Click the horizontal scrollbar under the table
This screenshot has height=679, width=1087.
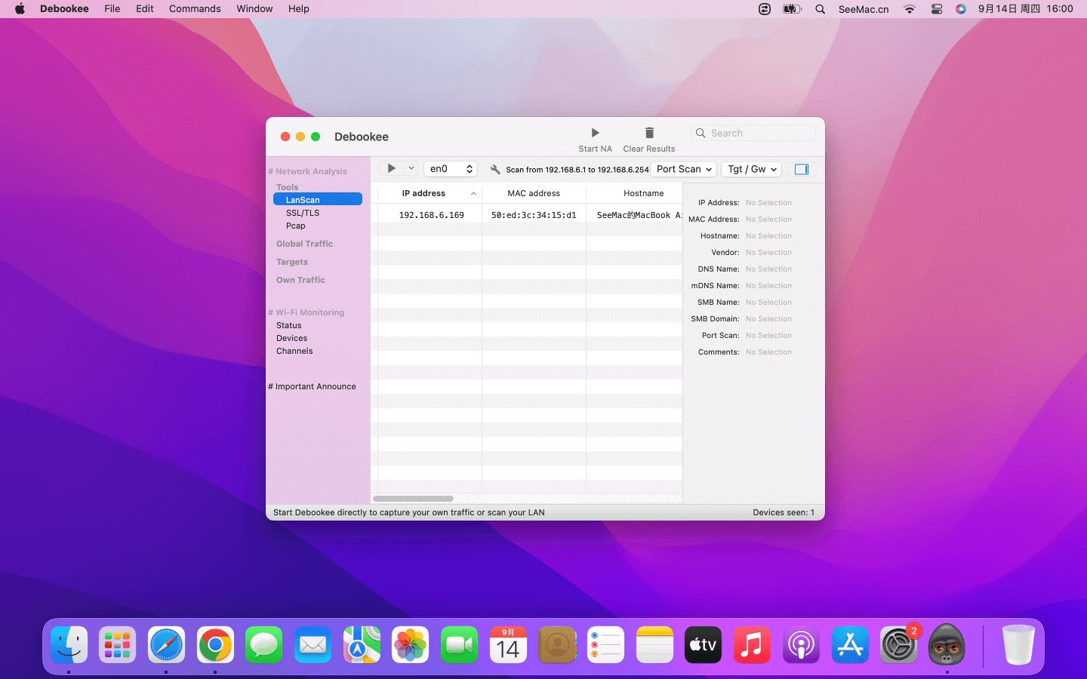[x=413, y=499]
